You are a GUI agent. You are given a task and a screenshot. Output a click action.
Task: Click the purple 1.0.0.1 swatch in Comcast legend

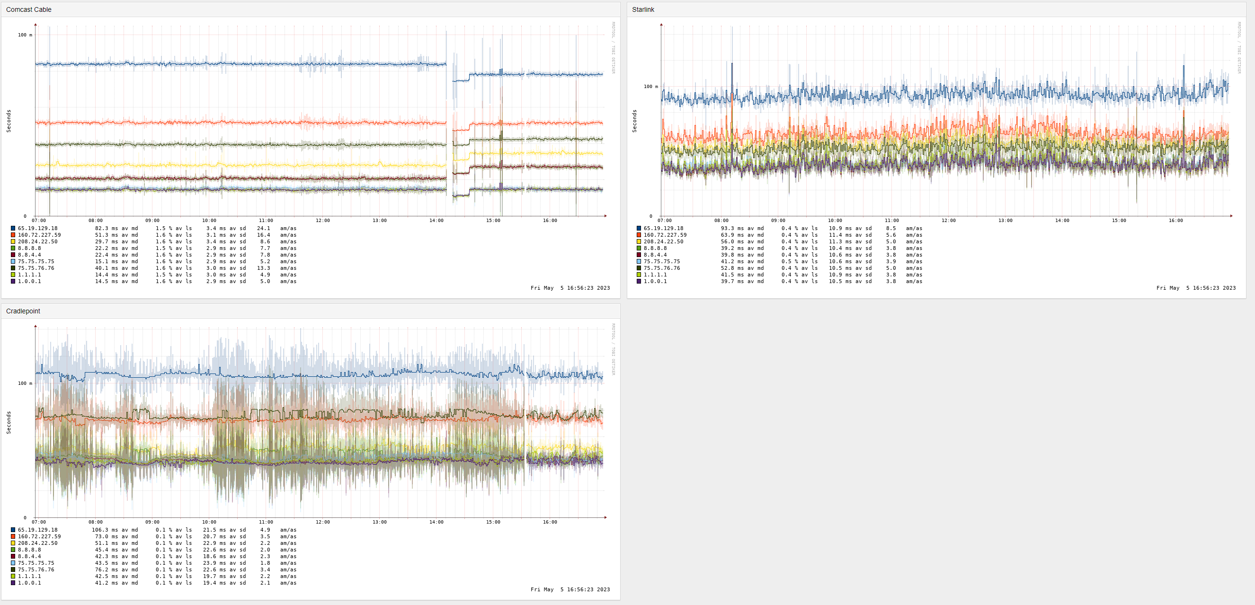13,281
